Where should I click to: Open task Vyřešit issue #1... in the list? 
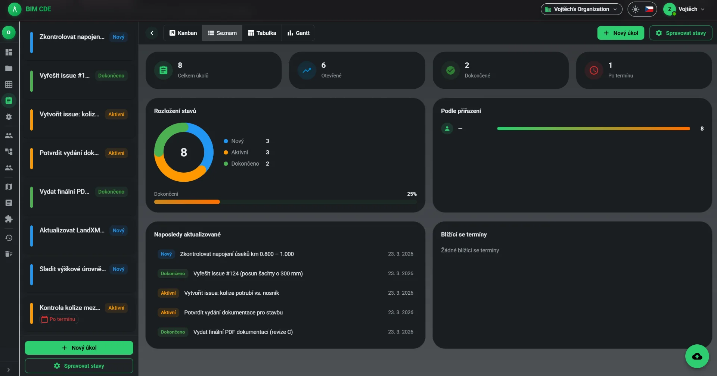[79, 81]
